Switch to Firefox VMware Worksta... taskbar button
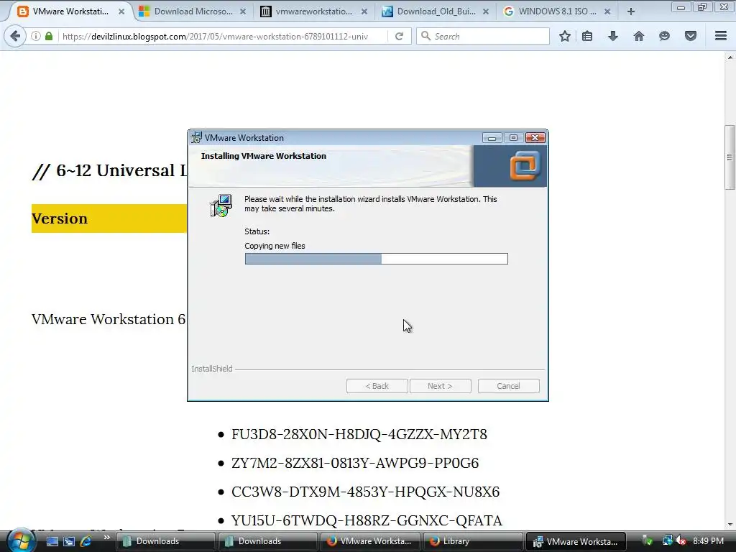736x552 pixels. click(370, 541)
